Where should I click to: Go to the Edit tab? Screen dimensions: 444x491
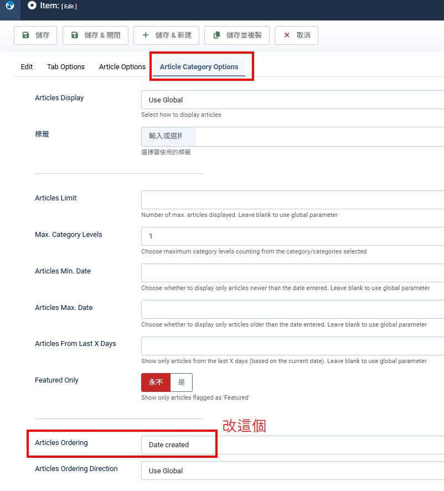(x=27, y=67)
